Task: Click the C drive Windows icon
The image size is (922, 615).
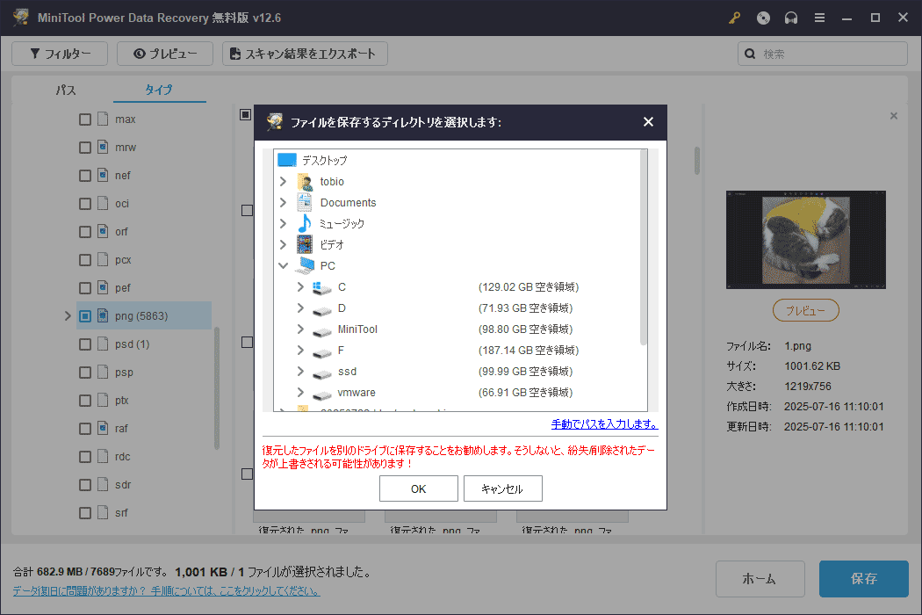Action: [x=321, y=287]
